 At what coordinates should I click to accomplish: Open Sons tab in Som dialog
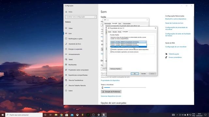tap(120, 24)
